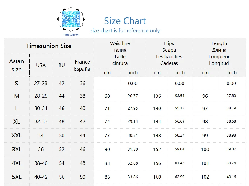This screenshot has width=249, height=186.
Task: Click the Timesunion QR code logo
Action: (x=71, y=21)
